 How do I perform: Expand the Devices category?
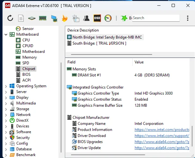[6, 126]
